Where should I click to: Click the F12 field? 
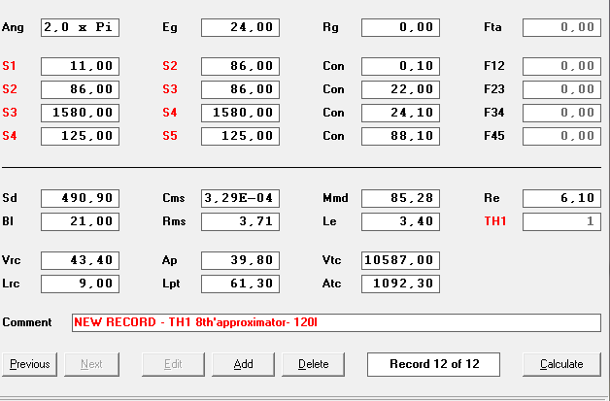[x=562, y=66]
